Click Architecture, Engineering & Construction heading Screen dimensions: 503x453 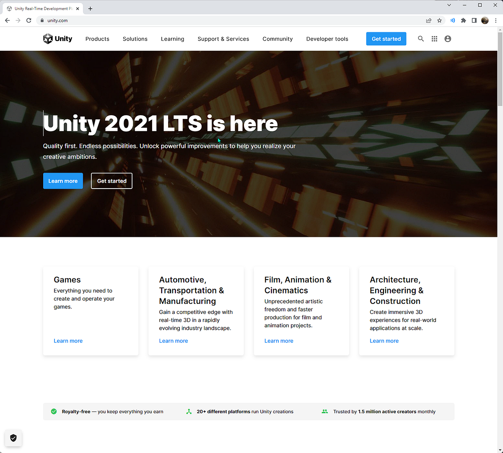397,290
